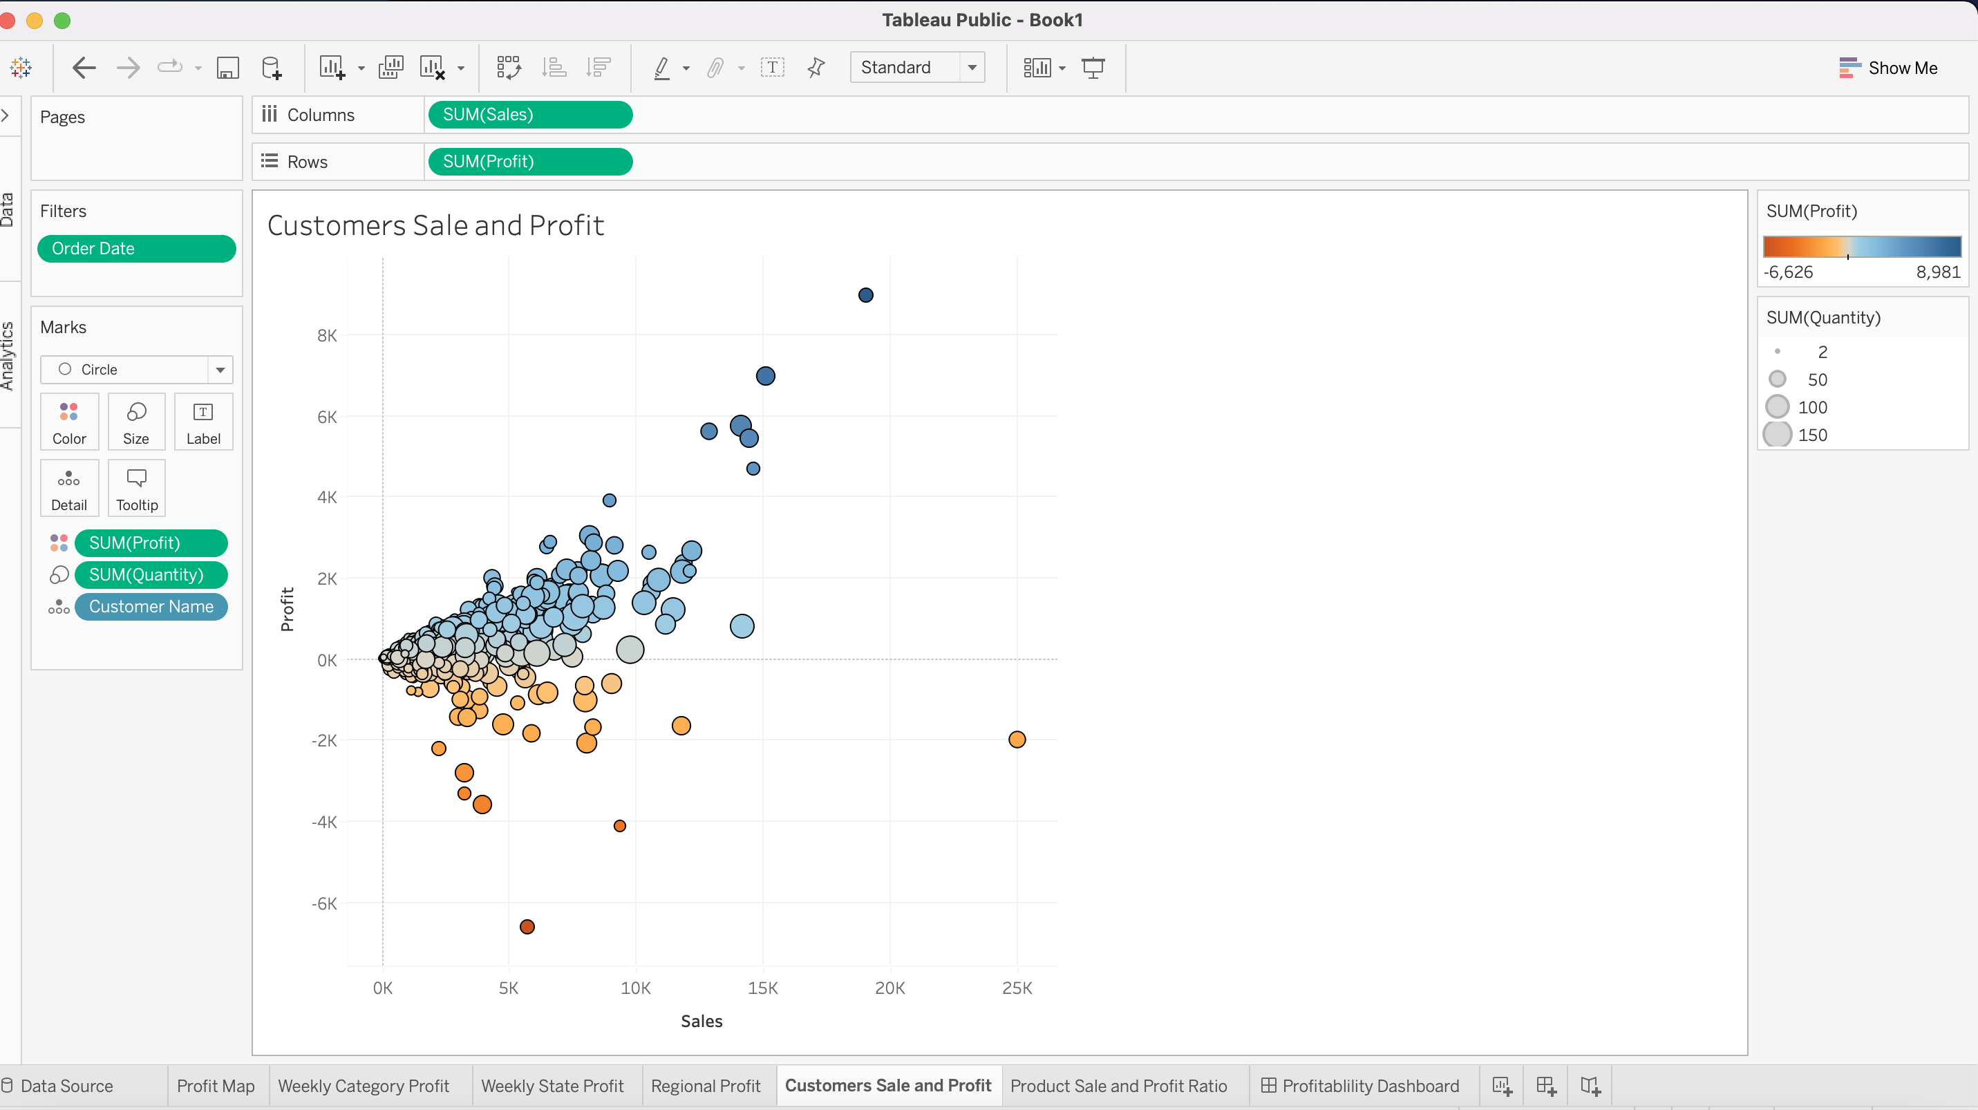This screenshot has height=1110, width=1978.
Task: Click the Customer Name detail pill
Action: [x=151, y=606]
